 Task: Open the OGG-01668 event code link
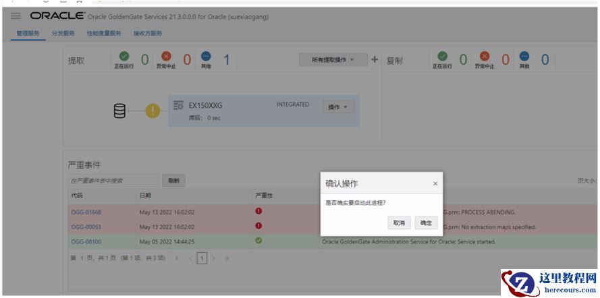(x=86, y=212)
